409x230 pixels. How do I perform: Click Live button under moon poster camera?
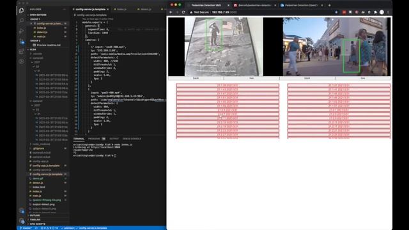point(251,78)
